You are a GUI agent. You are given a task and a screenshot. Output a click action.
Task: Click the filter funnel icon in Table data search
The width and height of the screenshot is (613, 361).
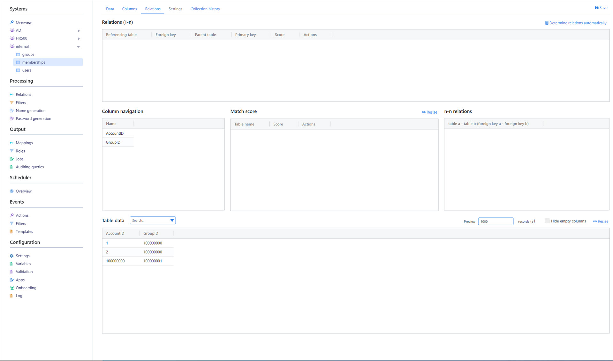point(172,221)
